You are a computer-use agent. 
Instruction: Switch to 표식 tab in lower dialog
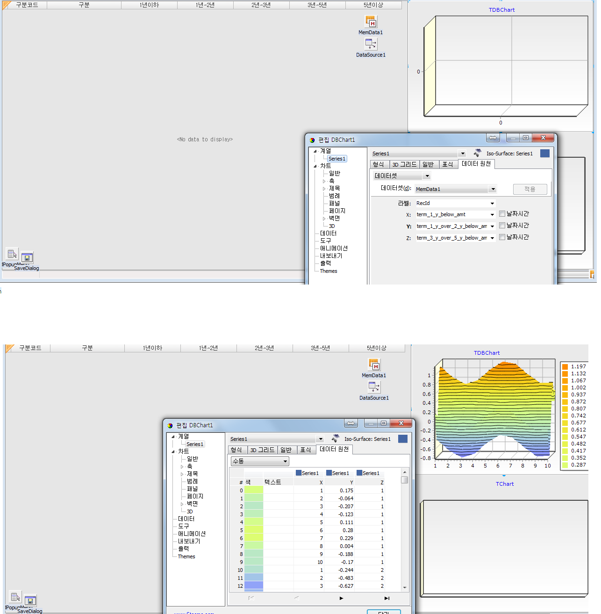point(306,450)
